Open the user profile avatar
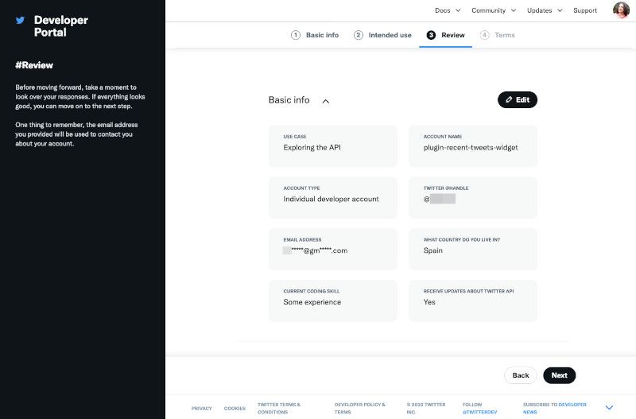The width and height of the screenshot is (636, 419). coord(621,10)
